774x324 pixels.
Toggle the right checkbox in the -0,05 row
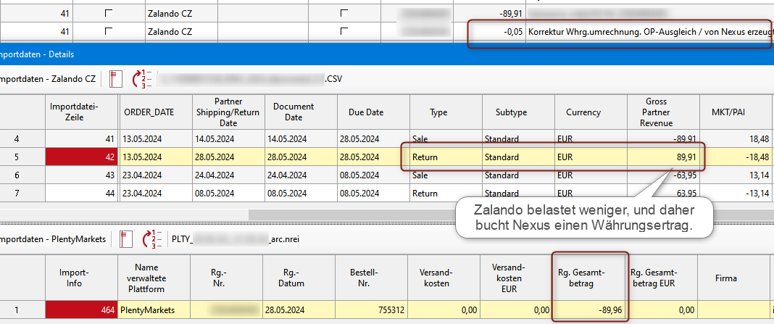[x=344, y=31]
